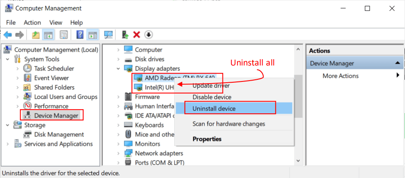
Task: Open Disk Management under Storage
Action: click(59, 134)
